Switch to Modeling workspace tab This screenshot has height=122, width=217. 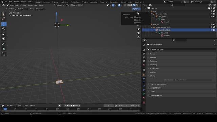pos(46,2)
